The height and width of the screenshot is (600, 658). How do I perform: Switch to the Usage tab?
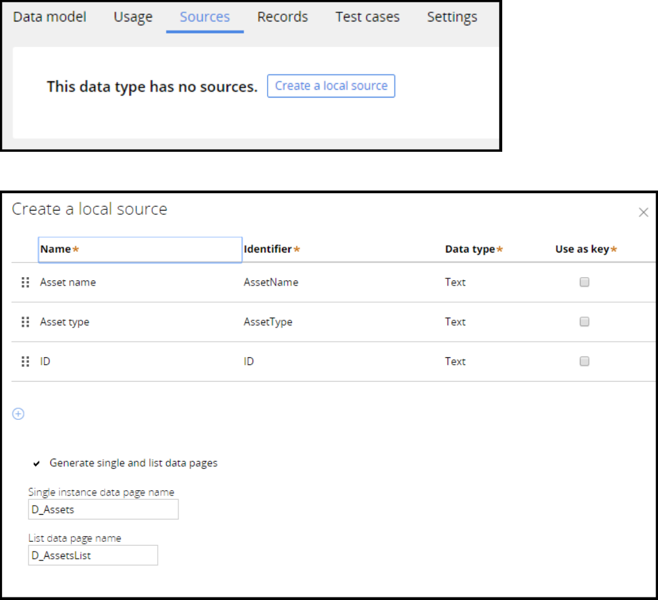133,17
